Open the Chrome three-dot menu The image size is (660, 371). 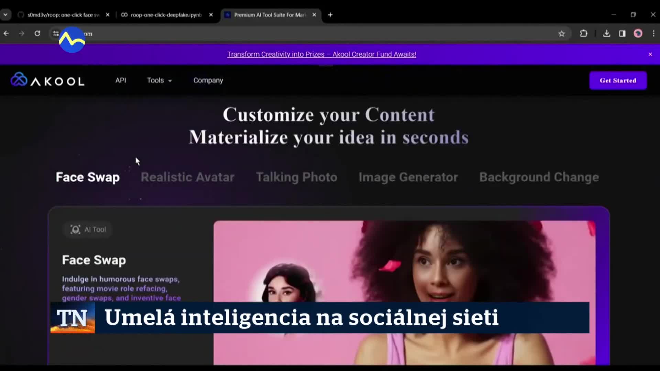coord(653,33)
